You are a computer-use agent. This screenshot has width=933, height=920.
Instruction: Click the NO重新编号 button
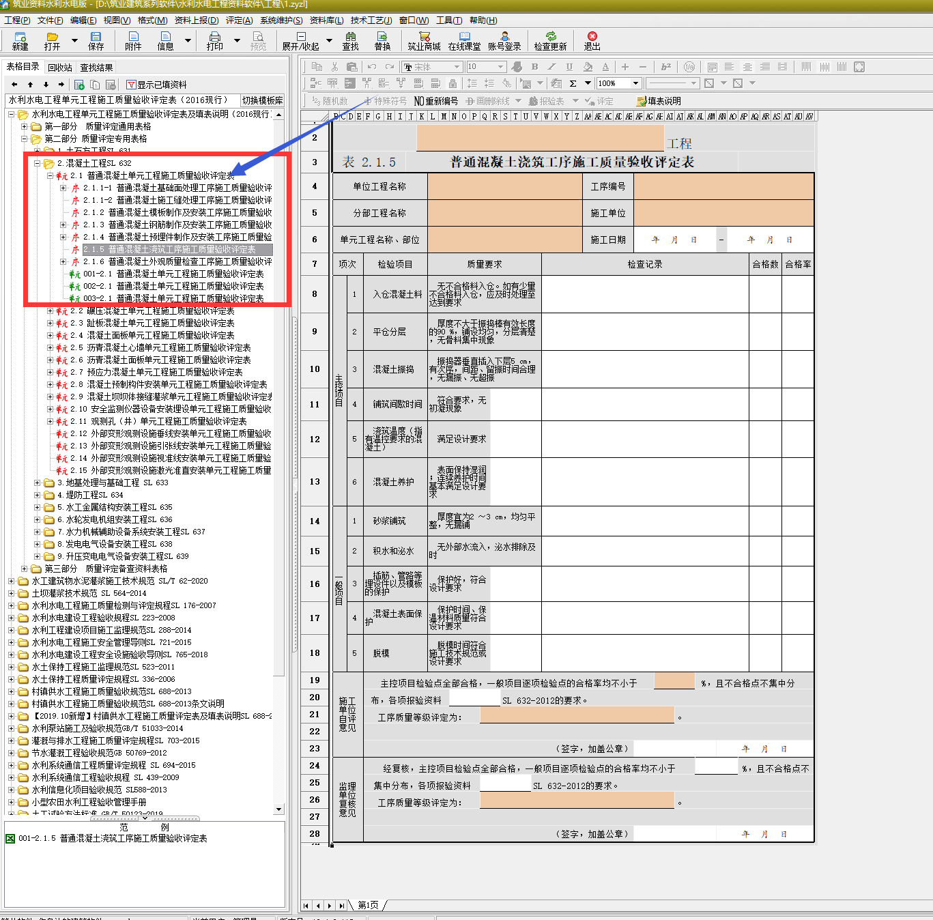point(436,101)
